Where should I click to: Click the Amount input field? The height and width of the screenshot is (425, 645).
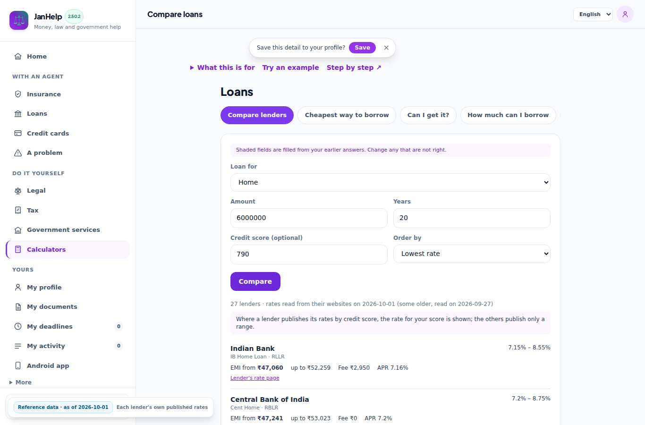pos(309,218)
